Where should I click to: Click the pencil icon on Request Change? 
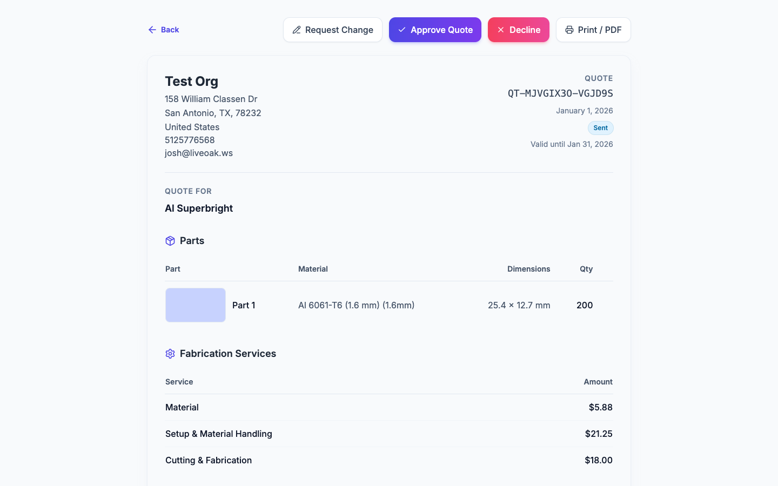click(296, 30)
